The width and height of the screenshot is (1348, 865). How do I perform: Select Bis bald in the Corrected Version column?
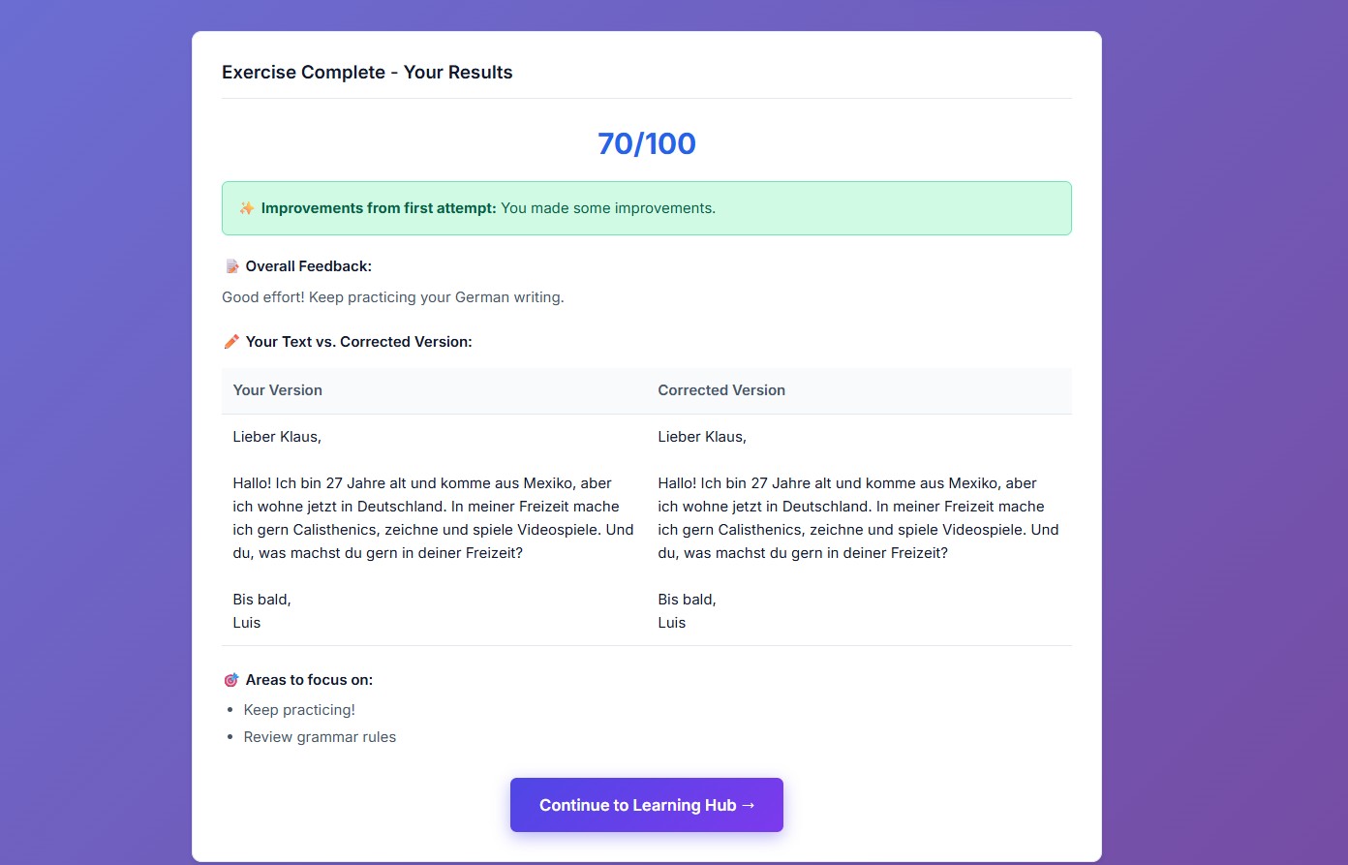687,599
